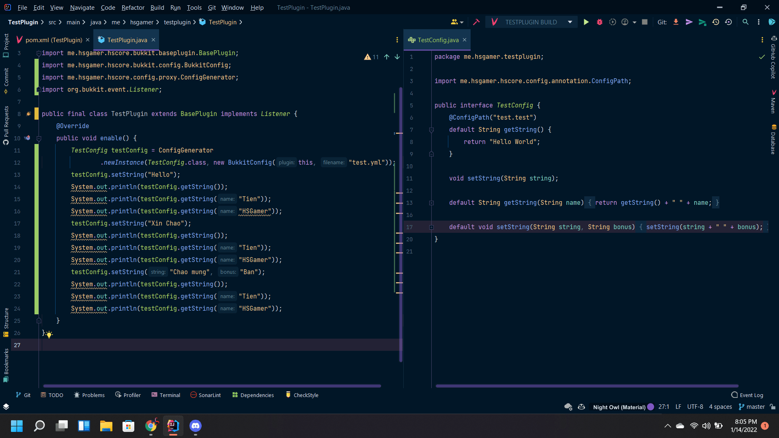Open Search Everywhere magnifier icon
779x438 pixels.
(x=745, y=22)
